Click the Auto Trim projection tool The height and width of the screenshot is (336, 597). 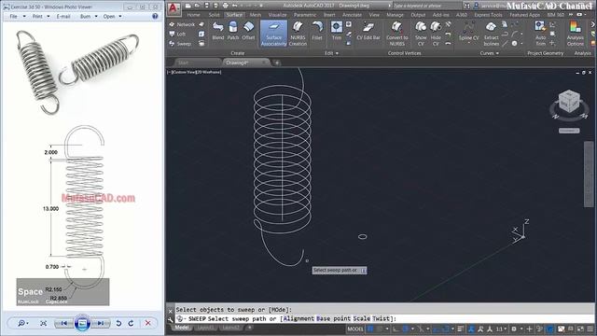(541, 34)
